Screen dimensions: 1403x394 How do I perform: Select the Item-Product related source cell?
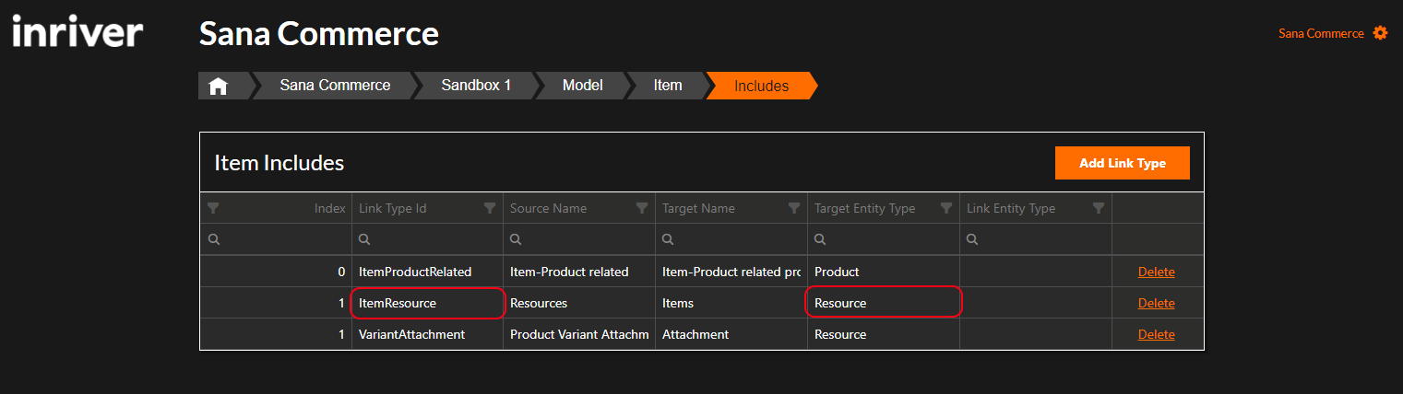coord(579,272)
